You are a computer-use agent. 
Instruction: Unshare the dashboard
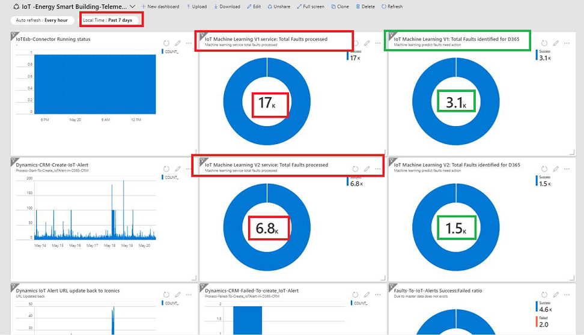tap(279, 7)
